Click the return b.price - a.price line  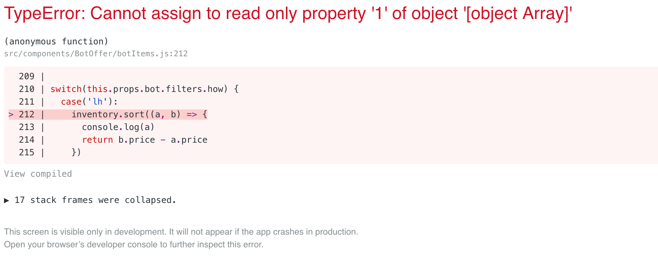pos(145,140)
